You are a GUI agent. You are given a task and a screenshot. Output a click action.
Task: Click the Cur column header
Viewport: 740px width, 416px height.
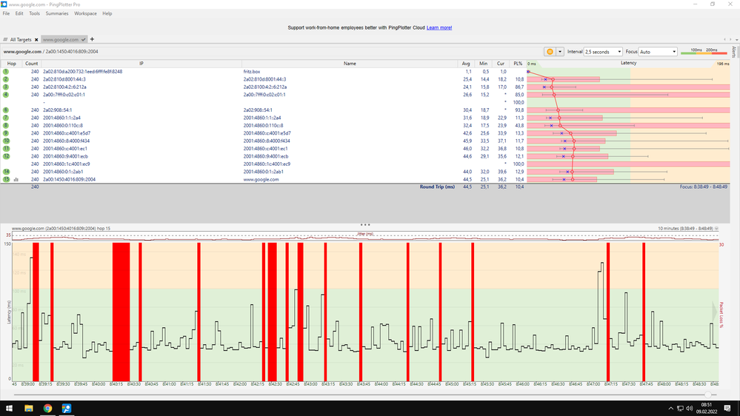501,64
